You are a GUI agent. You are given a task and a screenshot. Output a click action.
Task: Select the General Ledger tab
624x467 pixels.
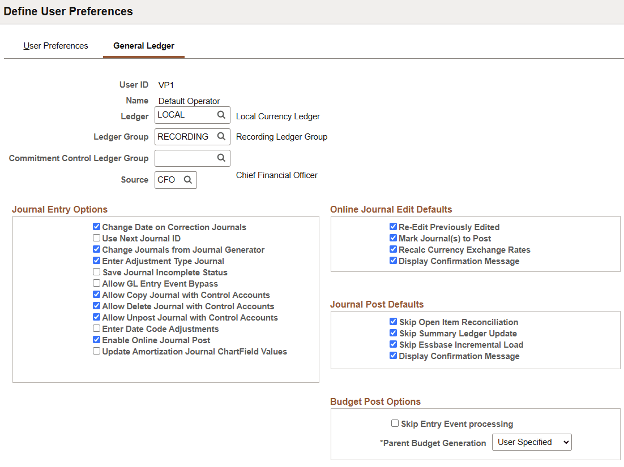[143, 45]
